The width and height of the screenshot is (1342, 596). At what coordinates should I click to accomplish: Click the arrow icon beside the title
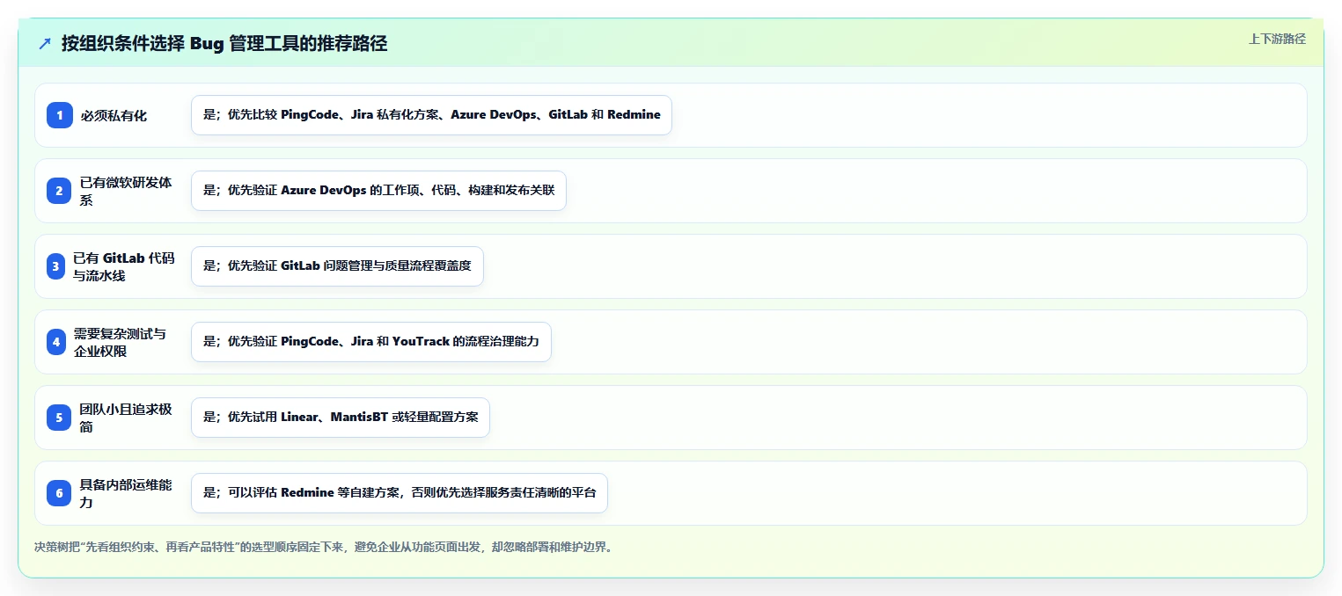pyautogui.click(x=45, y=44)
